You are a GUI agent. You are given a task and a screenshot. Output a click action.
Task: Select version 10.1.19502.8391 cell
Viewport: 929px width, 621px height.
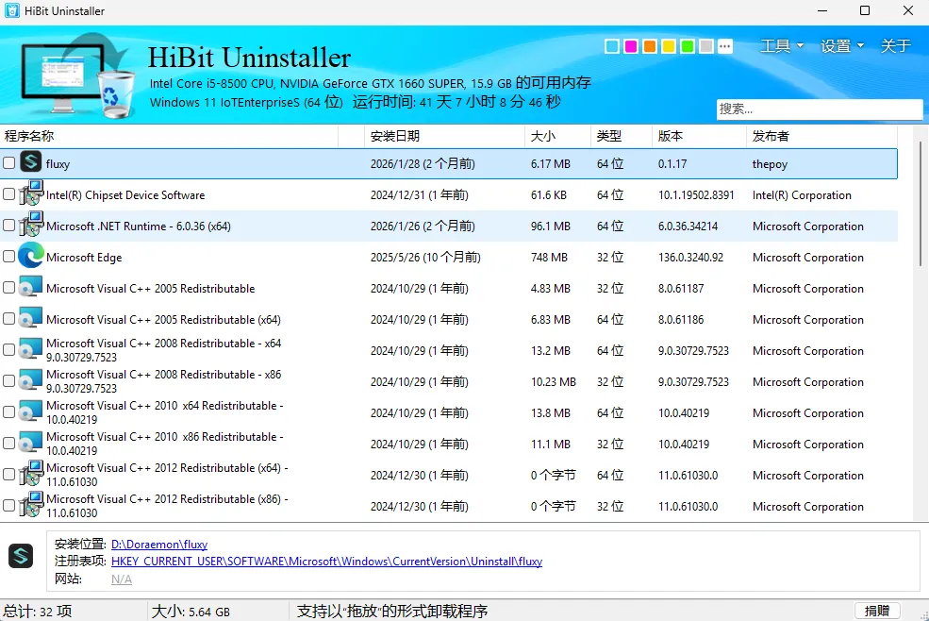pyautogui.click(x=696, y=195)
